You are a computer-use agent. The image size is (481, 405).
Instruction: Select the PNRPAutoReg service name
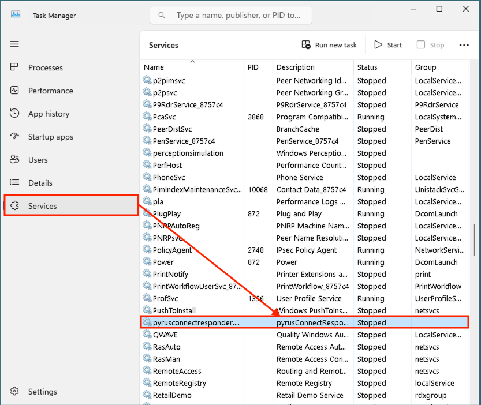176,226
